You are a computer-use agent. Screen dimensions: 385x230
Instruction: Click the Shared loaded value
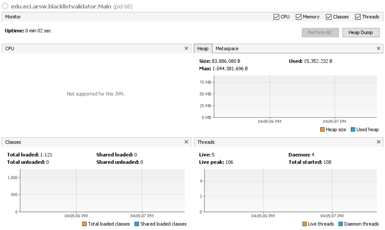pyautogui.click(x=135, y=155)
